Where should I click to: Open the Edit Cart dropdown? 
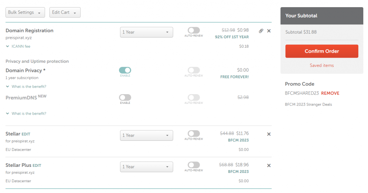tap(65, 13)
